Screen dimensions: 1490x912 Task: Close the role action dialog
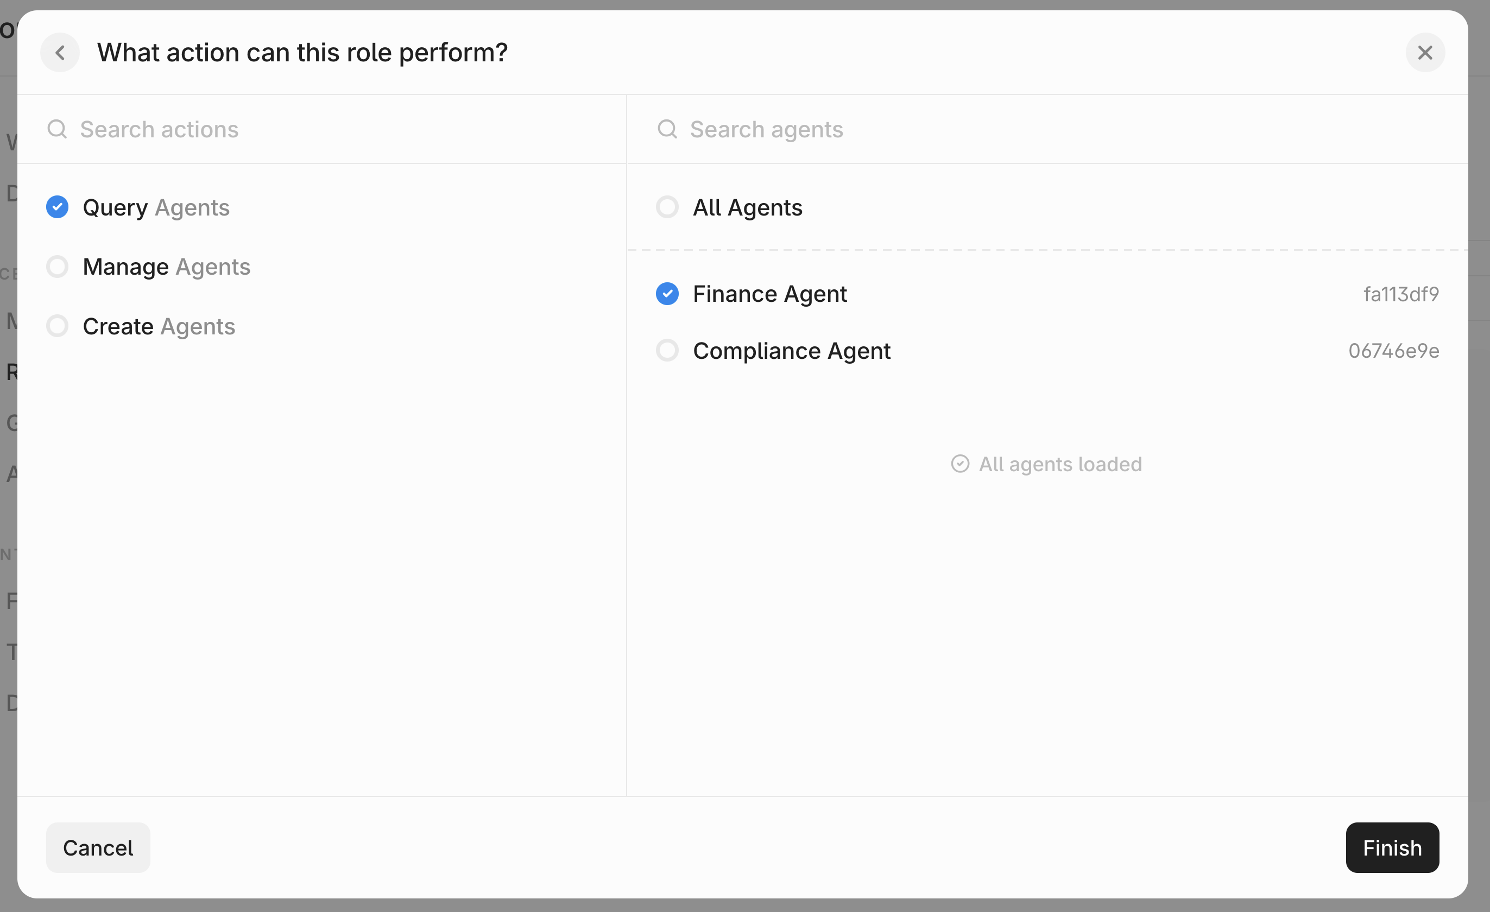coord(1425,53)
